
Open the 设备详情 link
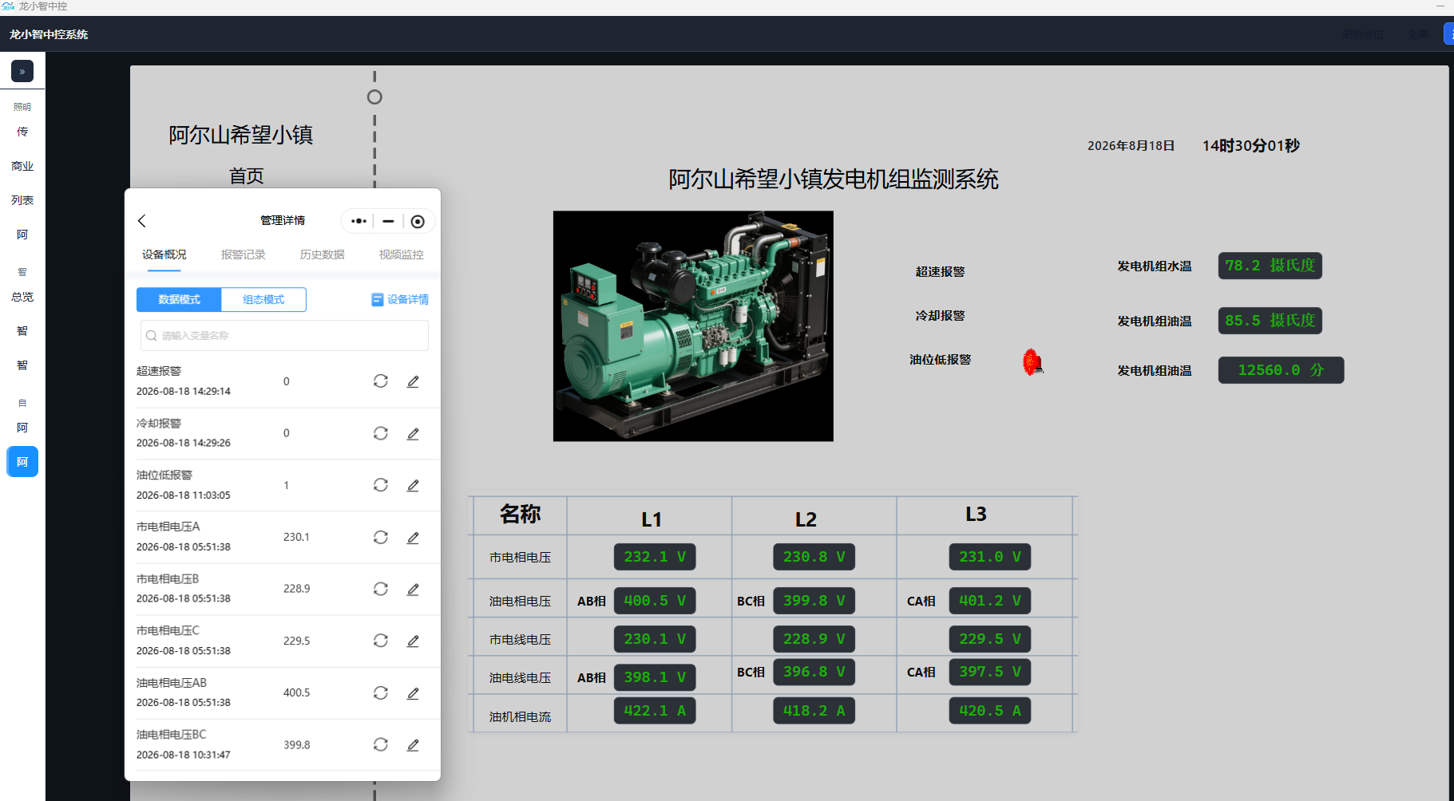click(x=400, y=299)
